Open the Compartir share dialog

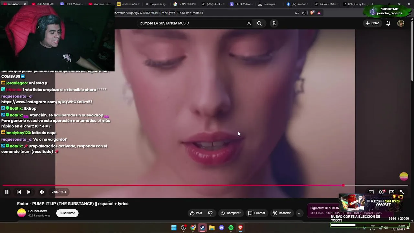(230, 213)
